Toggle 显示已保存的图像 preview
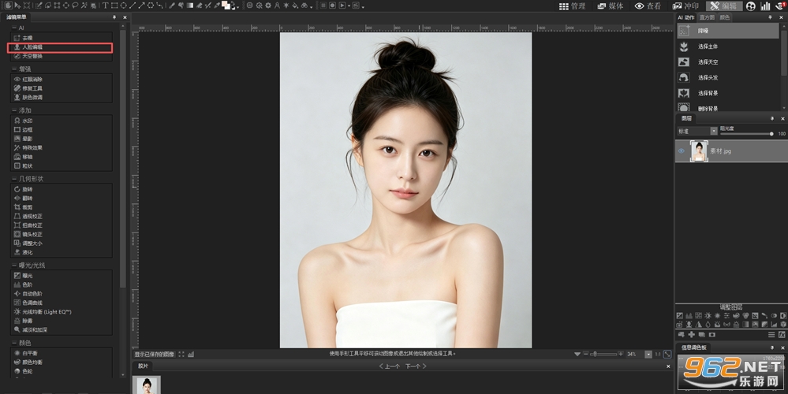Image resolution: width=788 pixels, height=394 pixels. [155, 355]
